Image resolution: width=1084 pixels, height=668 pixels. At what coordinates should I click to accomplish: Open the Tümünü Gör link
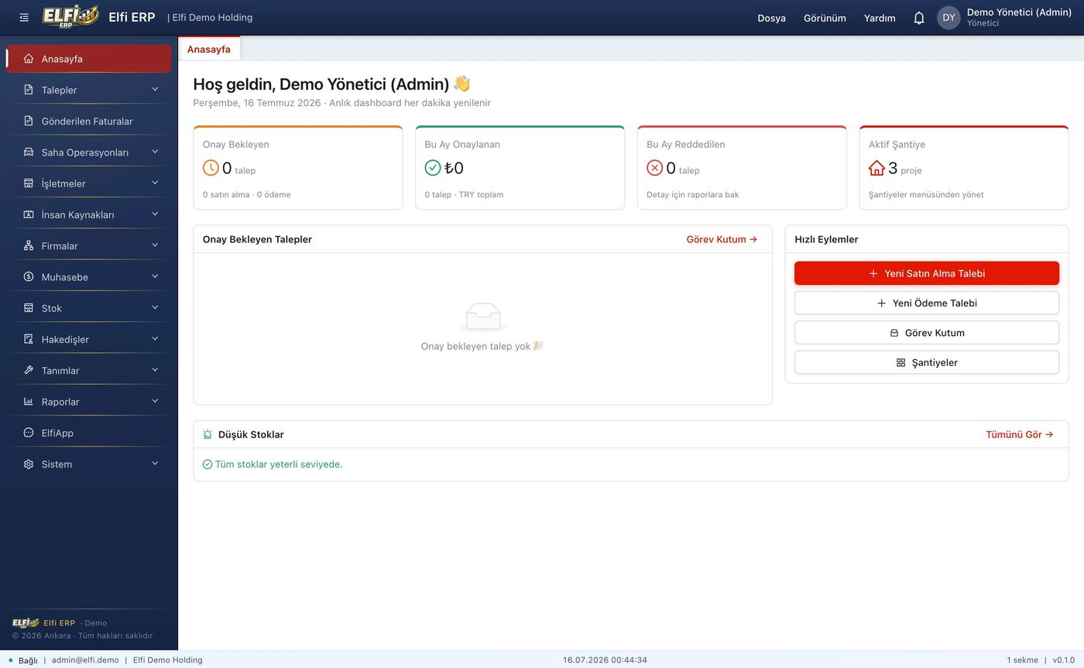[1019, 434]
